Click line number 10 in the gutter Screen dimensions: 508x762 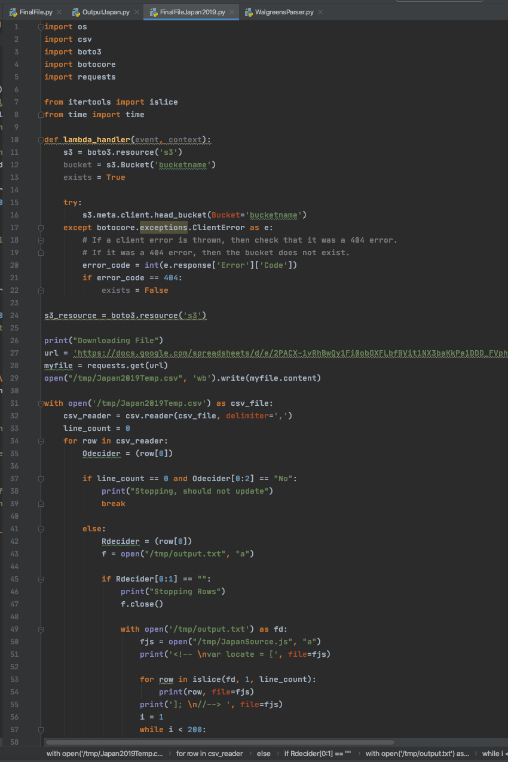(x=15, y=140)
